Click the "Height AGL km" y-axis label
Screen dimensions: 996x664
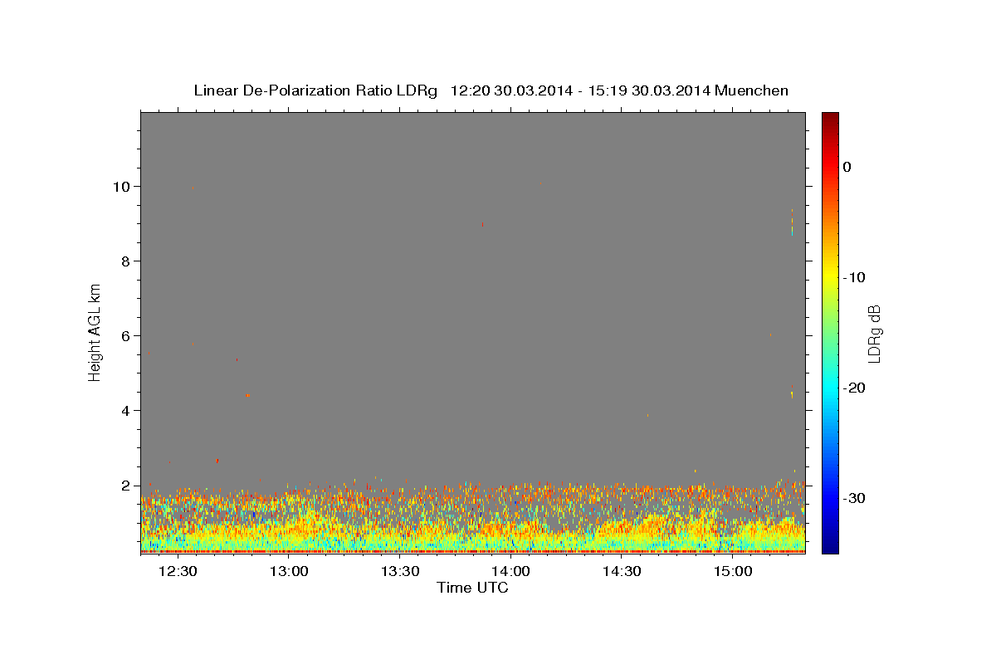pos(95,333)
